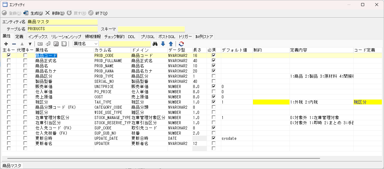Click the 商品マスタ bottom tab
Screen dimensions: 384x169
click(x=12, y=166)
